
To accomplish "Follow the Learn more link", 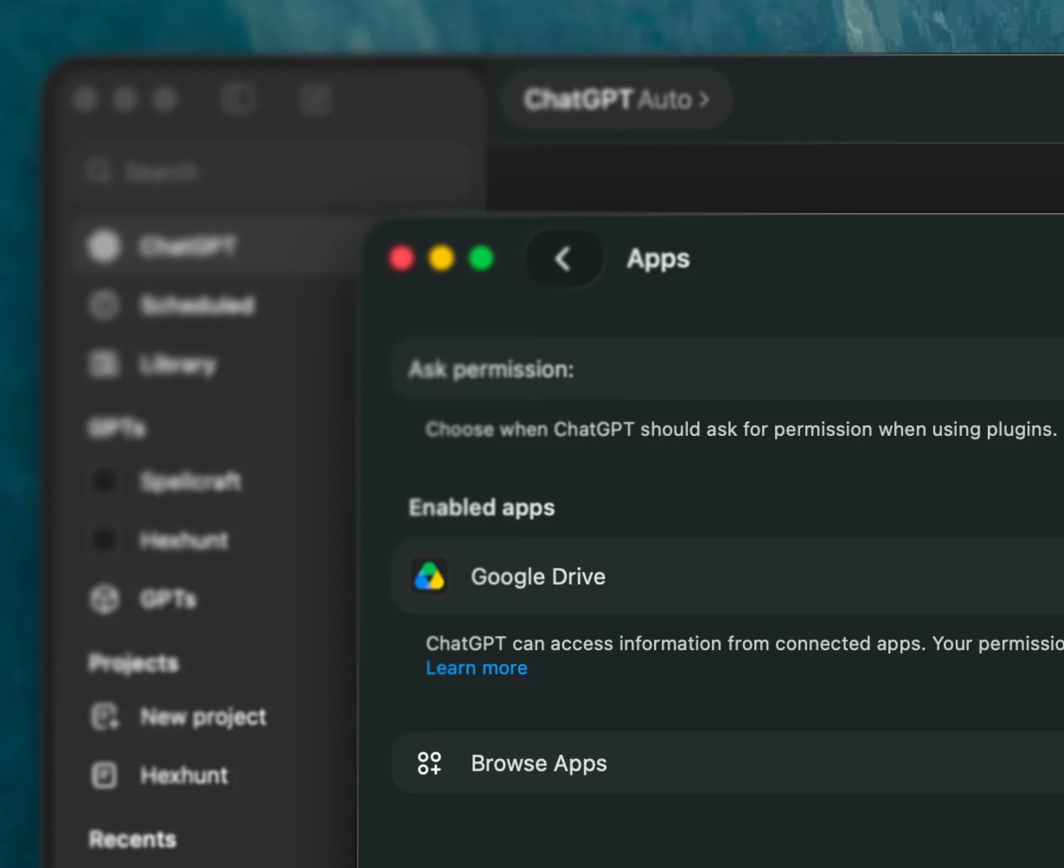I will point(476,668).
